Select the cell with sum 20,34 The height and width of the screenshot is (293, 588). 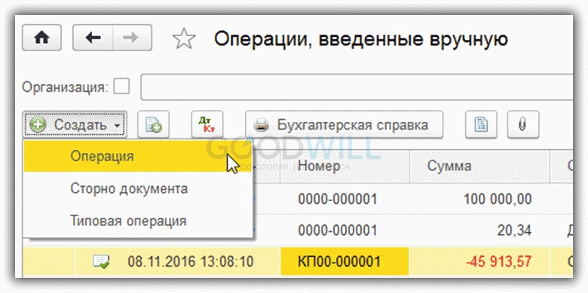479,230
